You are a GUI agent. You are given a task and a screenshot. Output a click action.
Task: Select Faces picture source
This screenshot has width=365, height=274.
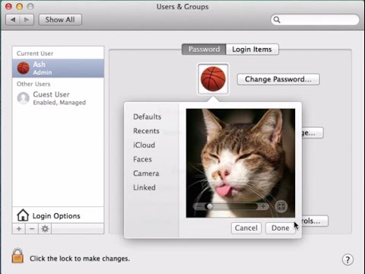[142, 159]
